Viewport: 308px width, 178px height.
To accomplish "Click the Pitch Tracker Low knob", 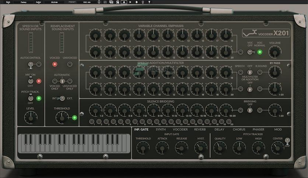I will pos(239,148).
